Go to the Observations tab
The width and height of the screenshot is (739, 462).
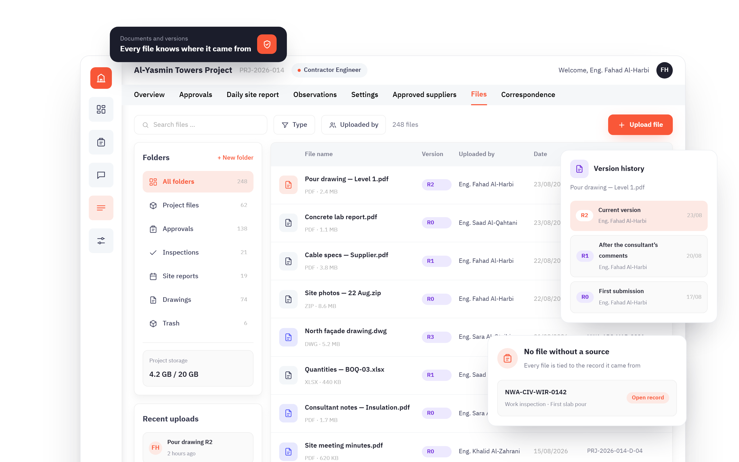(315, 95)
